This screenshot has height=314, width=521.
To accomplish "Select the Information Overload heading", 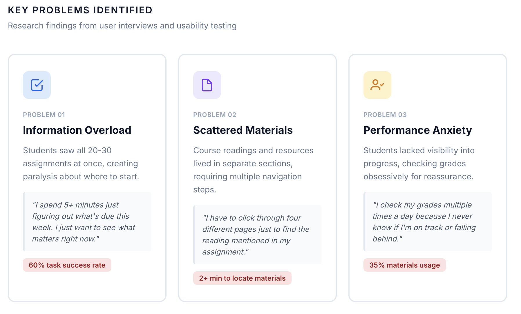I will [77, 130].
